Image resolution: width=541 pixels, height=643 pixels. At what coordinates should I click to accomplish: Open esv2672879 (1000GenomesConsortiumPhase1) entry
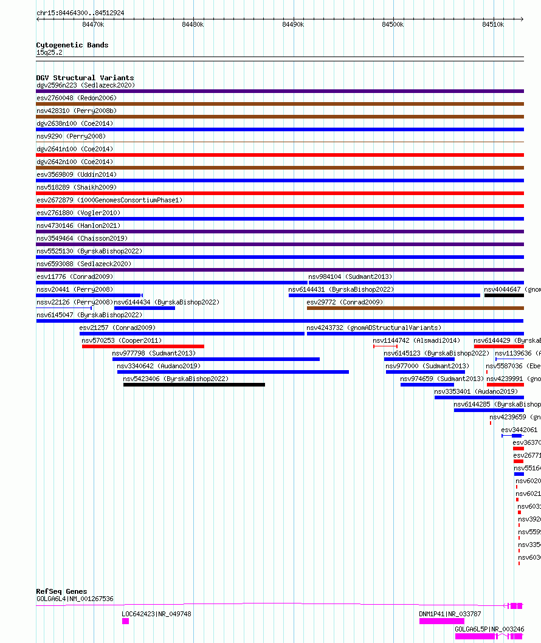[x=109, y=200]
